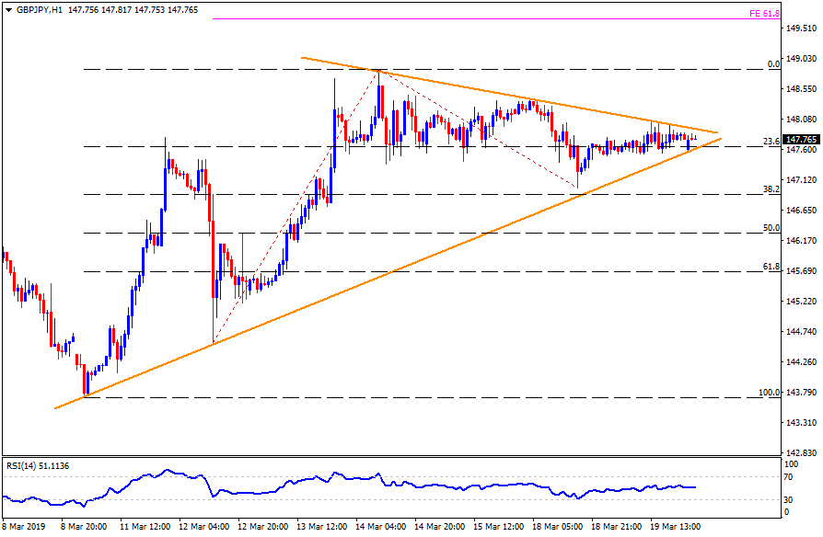Click the 8 Mar 2019 date label
Viewport: 823px width, 537px height.
pyautogui.click(x=23, y=527)
